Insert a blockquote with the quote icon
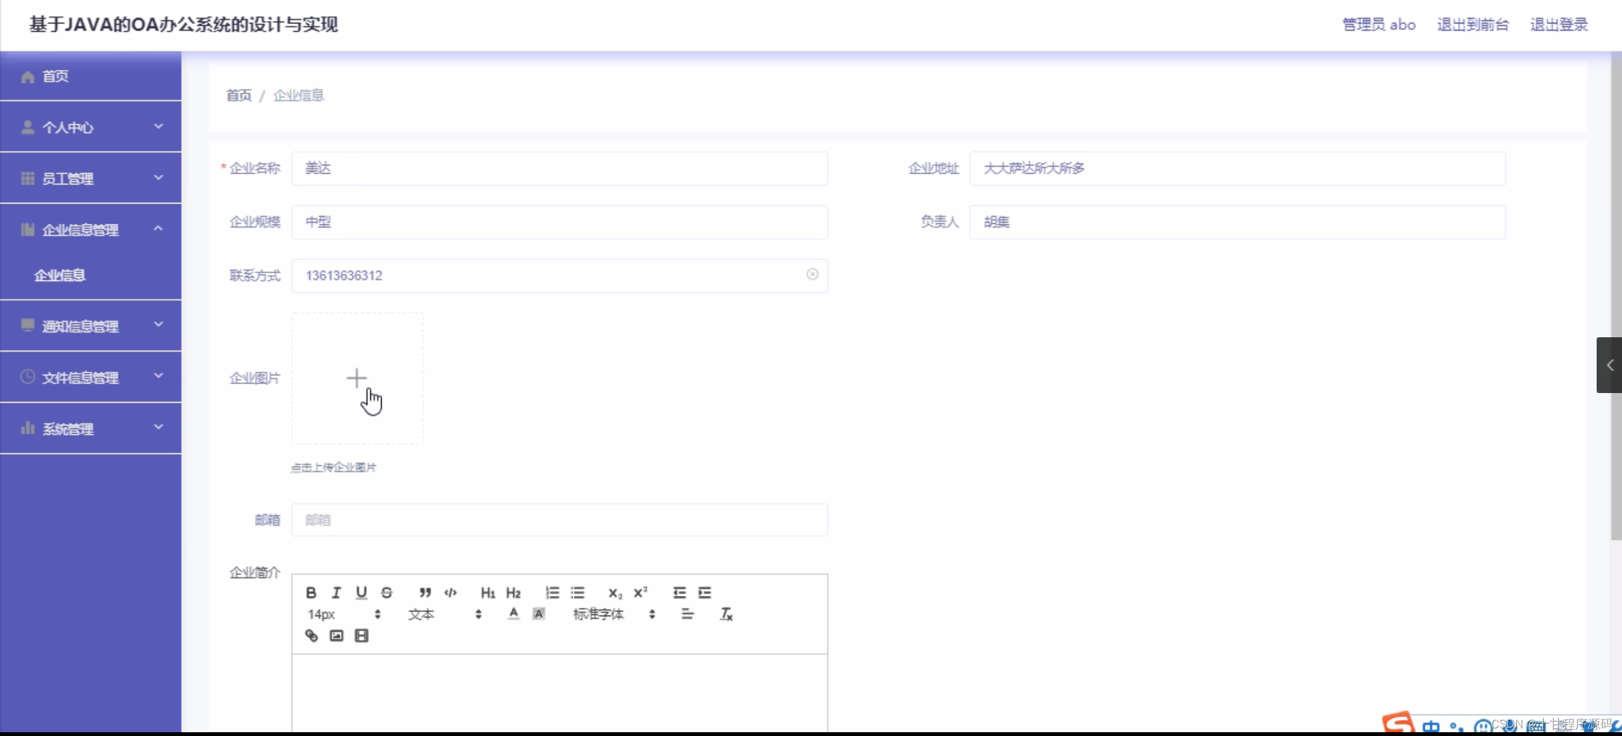This screenshot has height=736, width=1622. (425, 592)
